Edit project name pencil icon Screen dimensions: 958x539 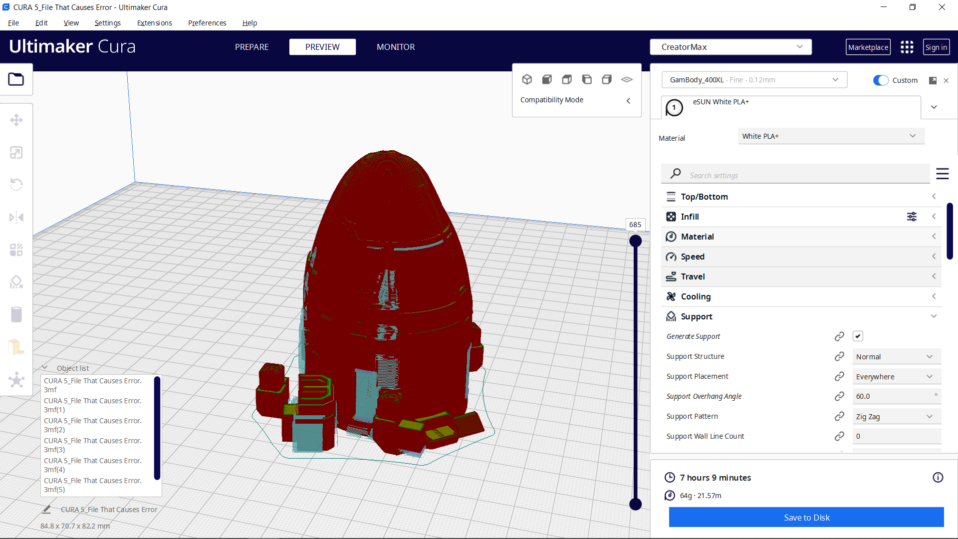coord(46,510)
